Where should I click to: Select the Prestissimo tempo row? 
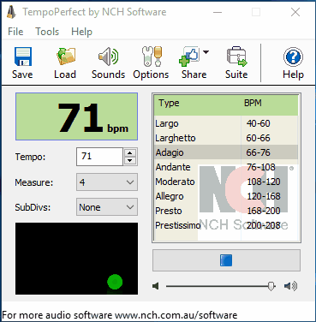pos(226,225)
